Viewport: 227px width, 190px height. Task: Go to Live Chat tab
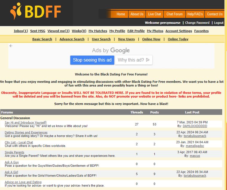click(154, 14)
